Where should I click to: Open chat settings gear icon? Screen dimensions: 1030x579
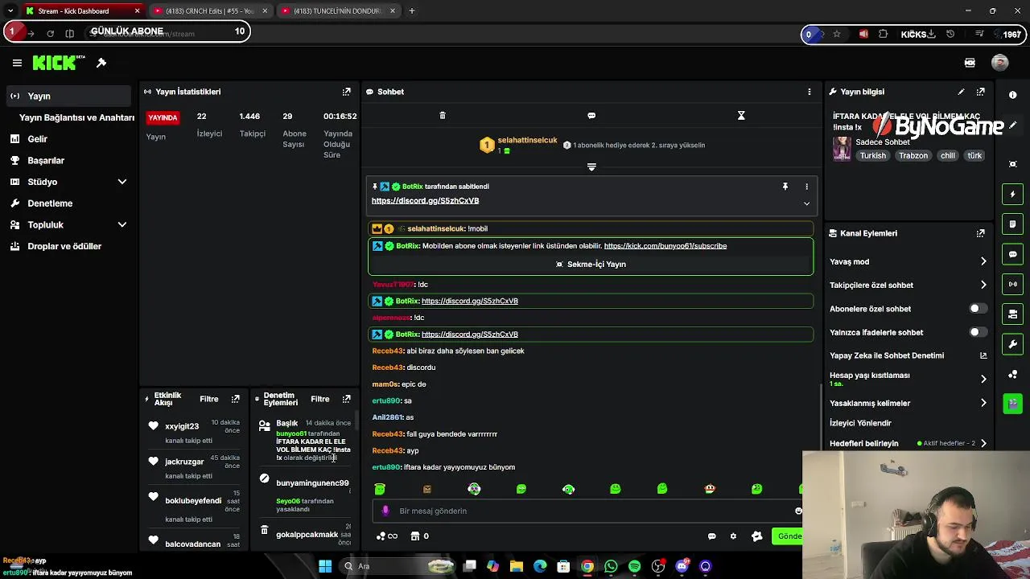click(733, 536)
